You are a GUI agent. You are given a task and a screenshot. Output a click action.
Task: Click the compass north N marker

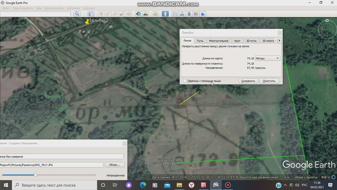(327, 20)
